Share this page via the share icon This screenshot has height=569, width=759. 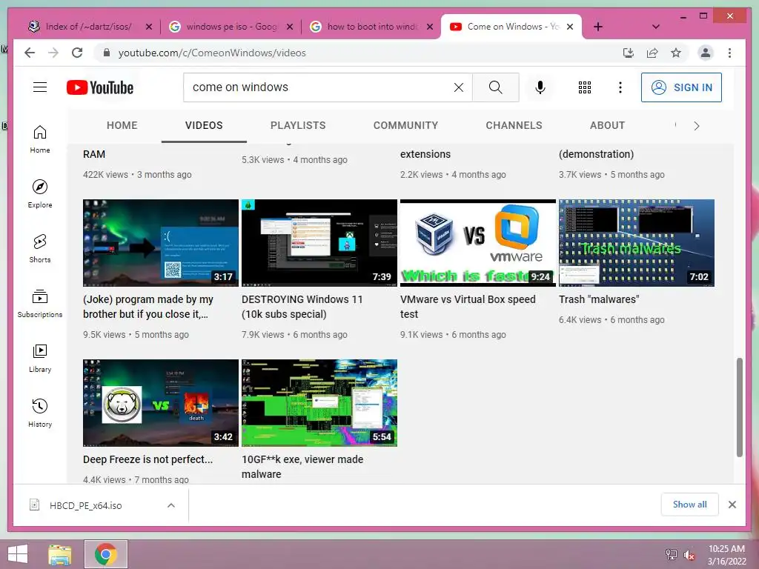click(652, 53)
